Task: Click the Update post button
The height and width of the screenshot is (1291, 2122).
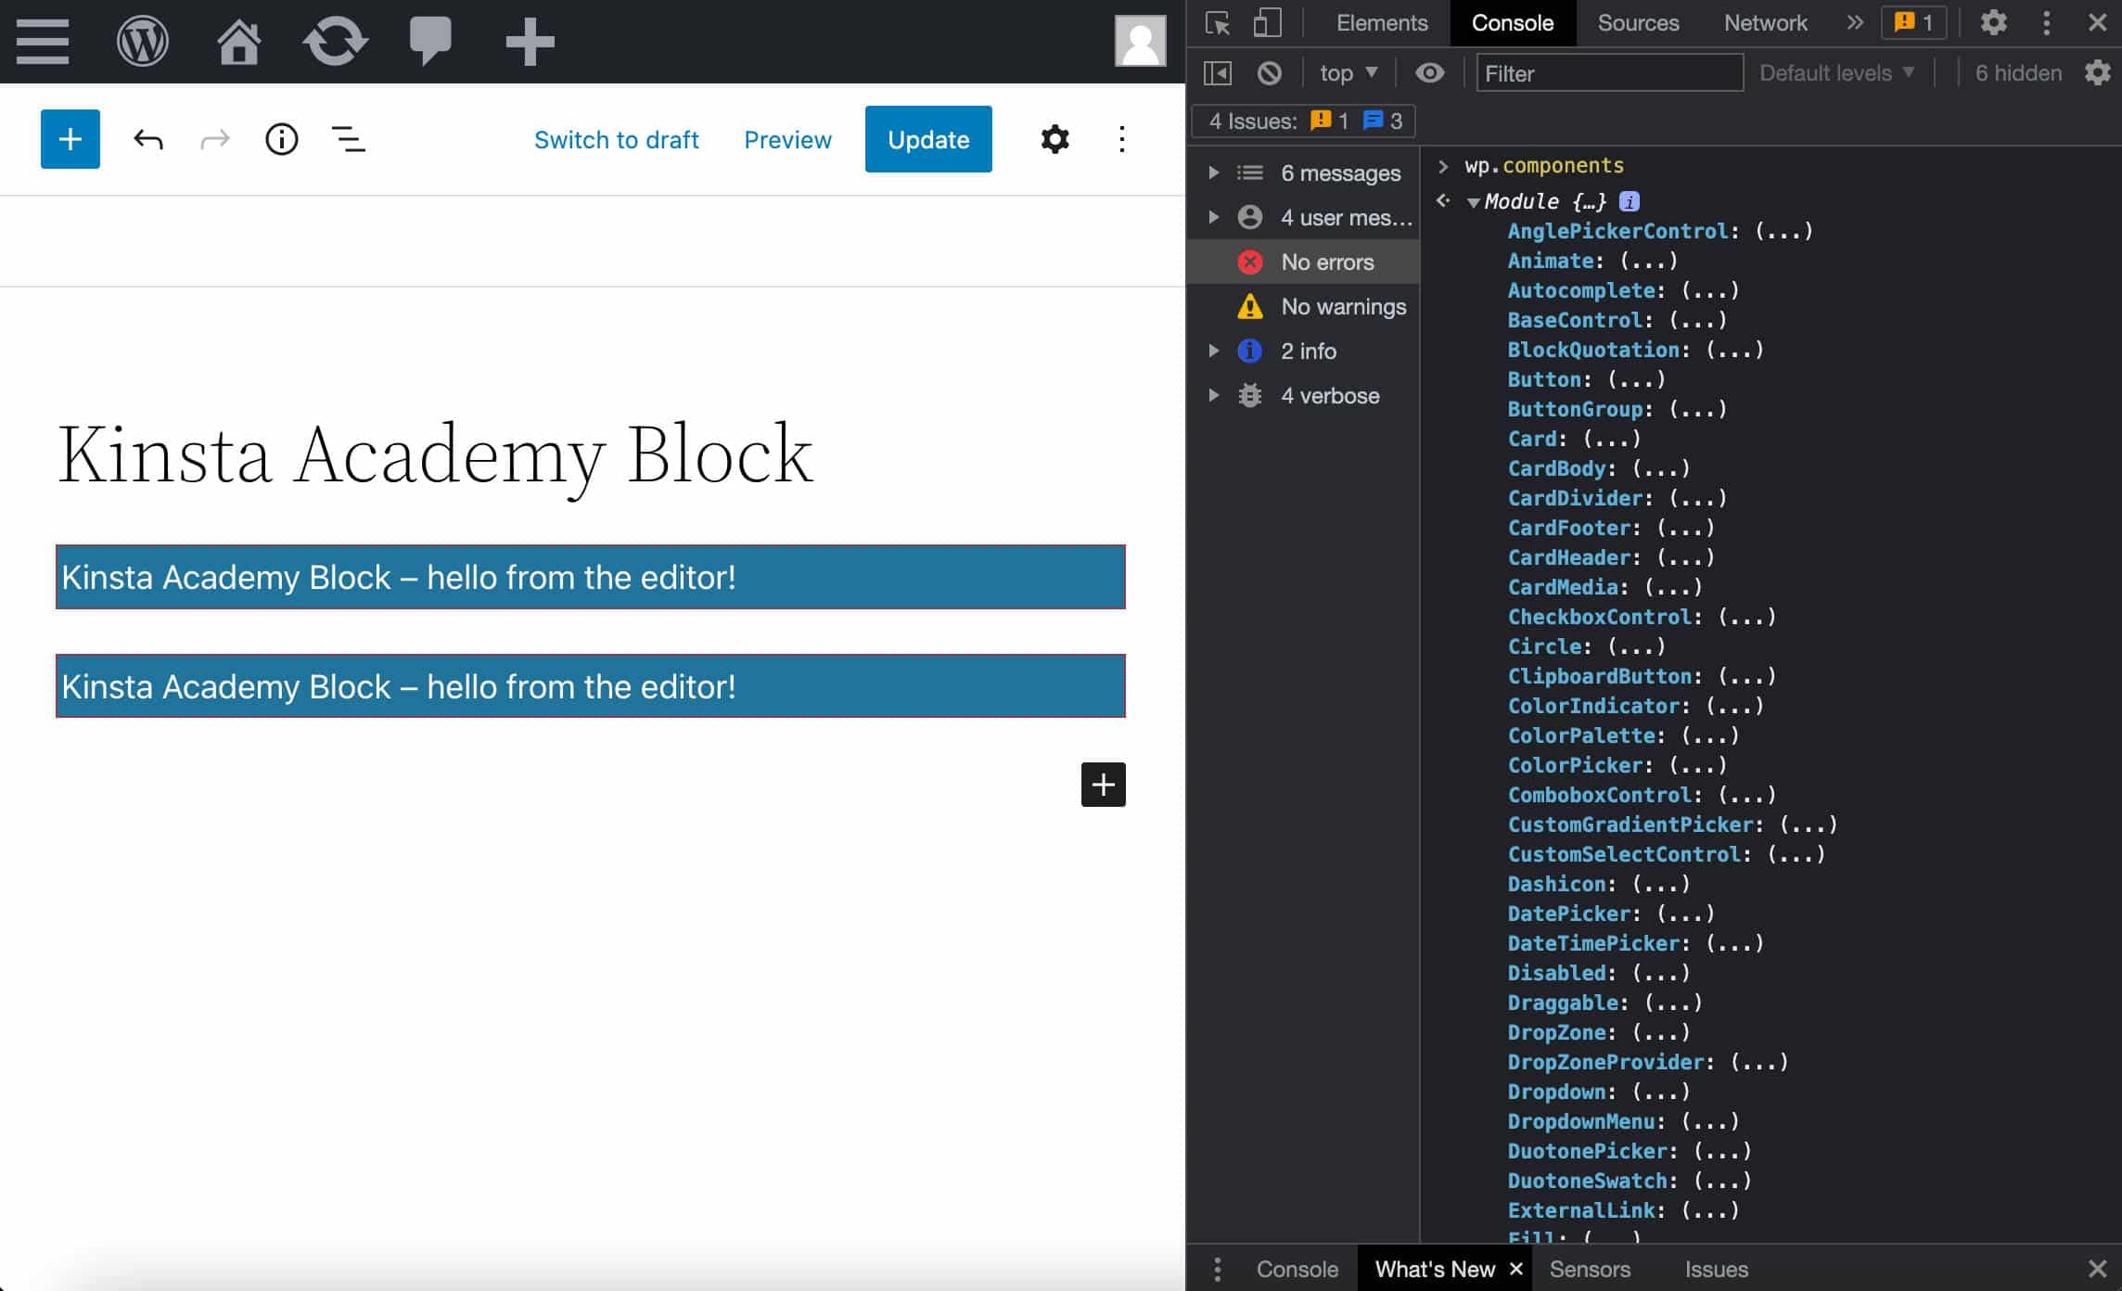Action: point(927,139)
